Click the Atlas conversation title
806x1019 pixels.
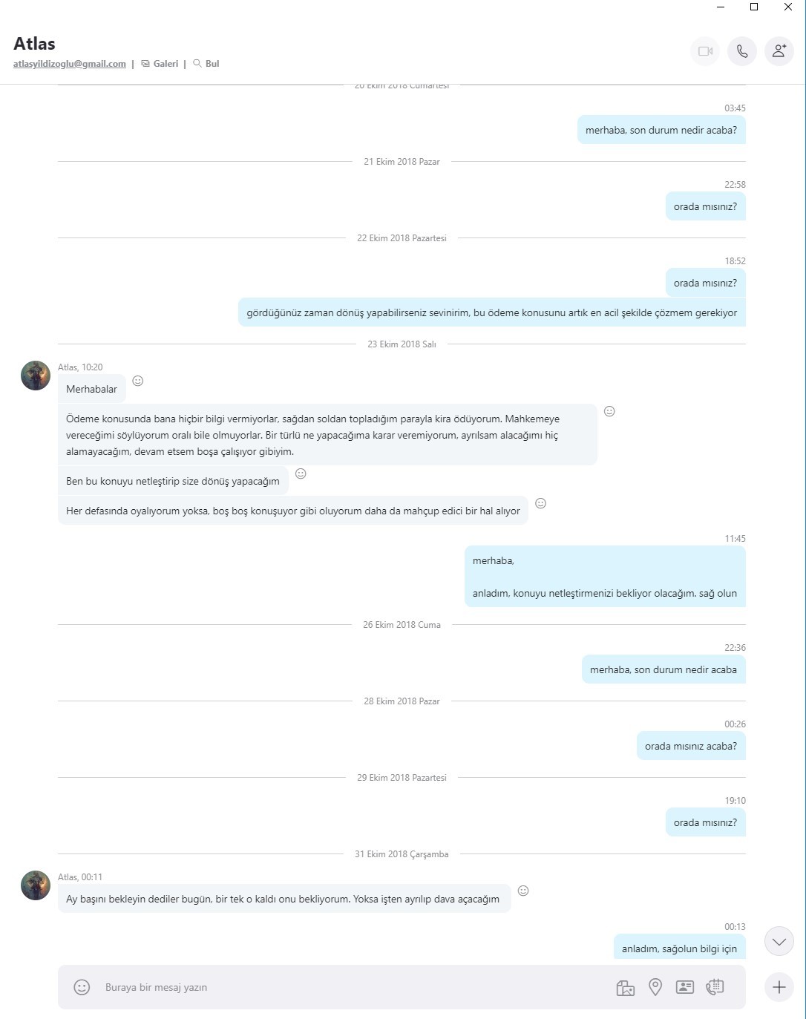34,44
